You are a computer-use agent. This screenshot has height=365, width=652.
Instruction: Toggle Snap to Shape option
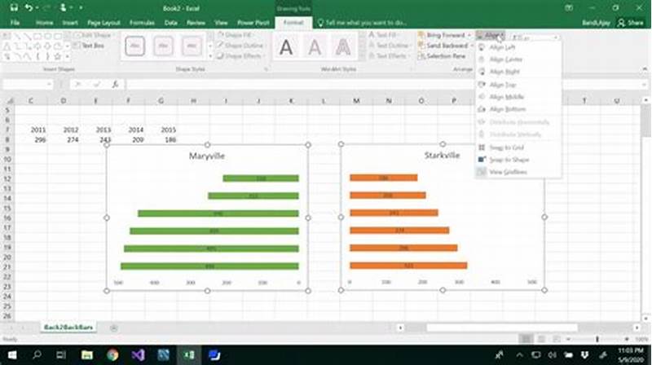[518, 160]
